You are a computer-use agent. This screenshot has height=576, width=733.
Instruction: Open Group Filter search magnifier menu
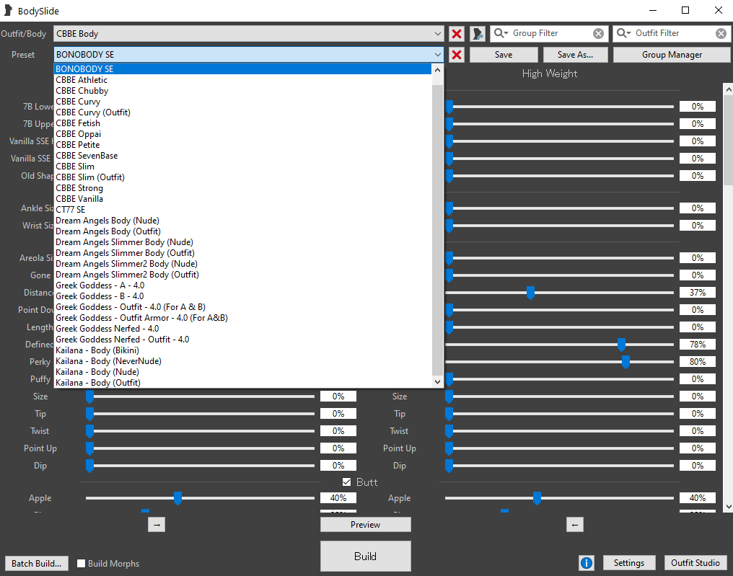click(501, 33)
